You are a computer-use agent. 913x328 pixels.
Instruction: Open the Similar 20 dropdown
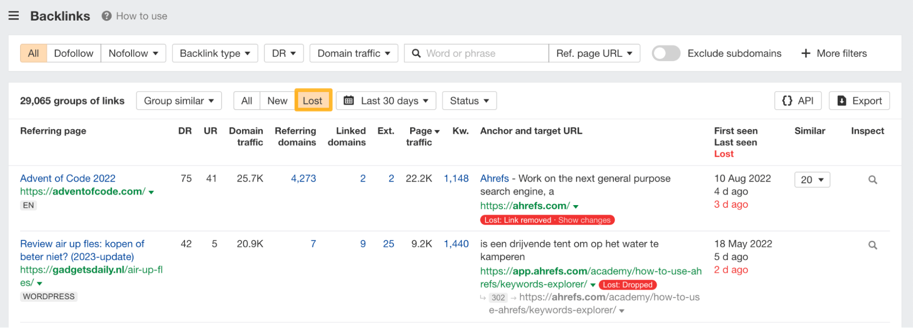812,180
